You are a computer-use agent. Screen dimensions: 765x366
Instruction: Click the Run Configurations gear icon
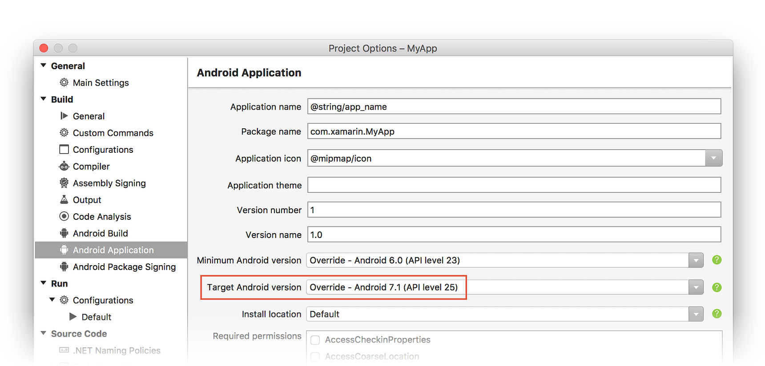tap(64, 300)
